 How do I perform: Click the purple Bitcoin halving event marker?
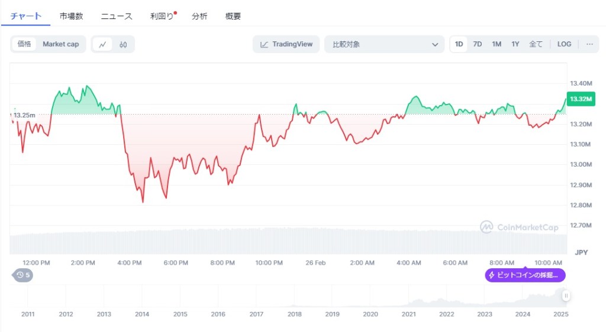(525, 275)
